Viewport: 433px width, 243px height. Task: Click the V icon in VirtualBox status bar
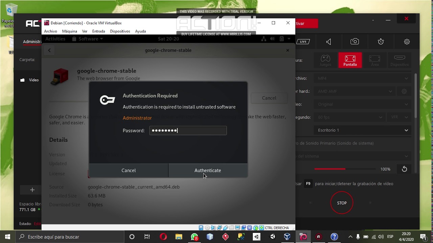click(250, 228)
